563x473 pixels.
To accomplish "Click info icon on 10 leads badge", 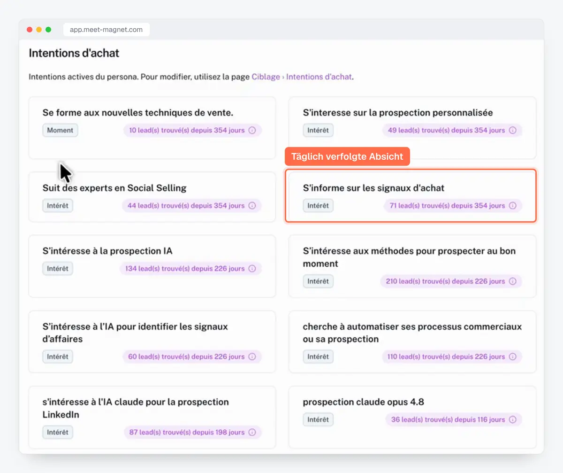I will (252, 130).
